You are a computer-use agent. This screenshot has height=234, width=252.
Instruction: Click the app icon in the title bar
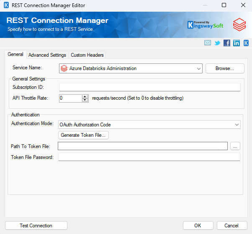6,5
